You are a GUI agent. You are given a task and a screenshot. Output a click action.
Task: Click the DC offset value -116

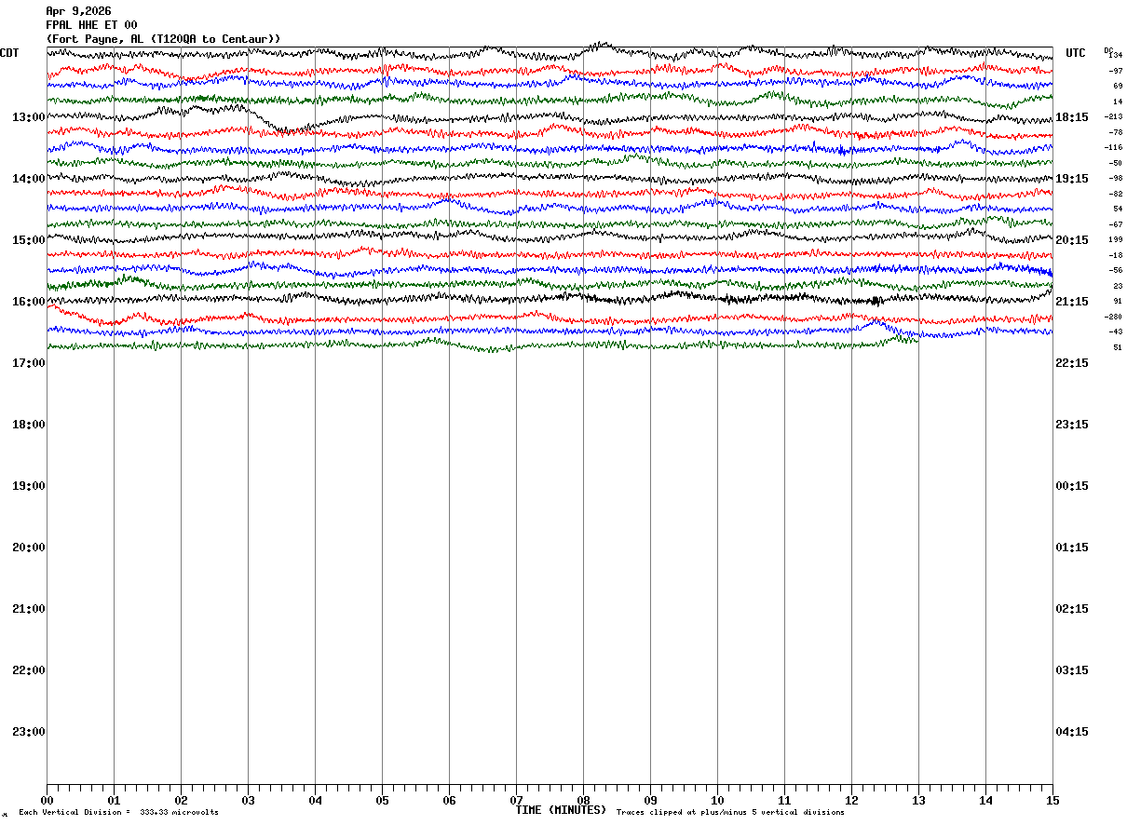(1114, 148)
